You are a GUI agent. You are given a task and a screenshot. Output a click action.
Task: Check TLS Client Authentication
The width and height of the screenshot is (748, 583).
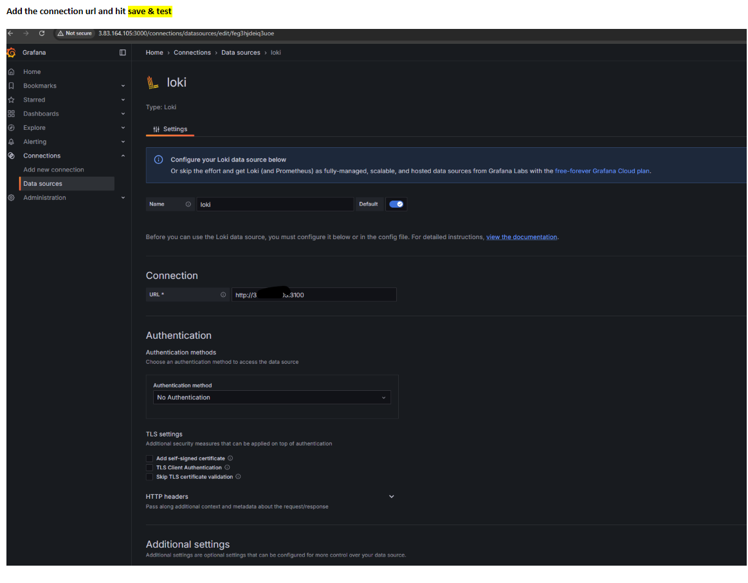pyautogui.click(x=149, y=468)
